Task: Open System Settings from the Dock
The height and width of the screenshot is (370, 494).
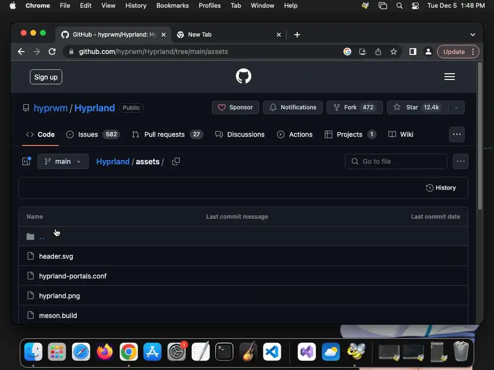Action: tap(177, 352)
